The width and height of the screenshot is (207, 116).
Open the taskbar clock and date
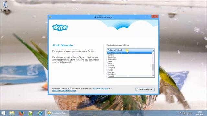pos(200,113)
